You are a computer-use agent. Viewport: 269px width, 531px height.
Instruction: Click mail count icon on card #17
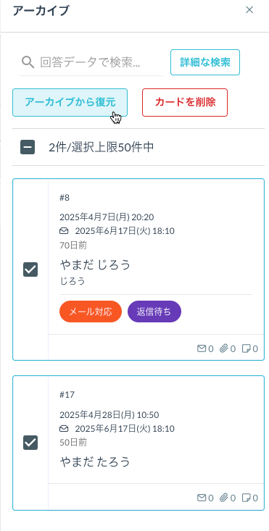pos(202,498)
